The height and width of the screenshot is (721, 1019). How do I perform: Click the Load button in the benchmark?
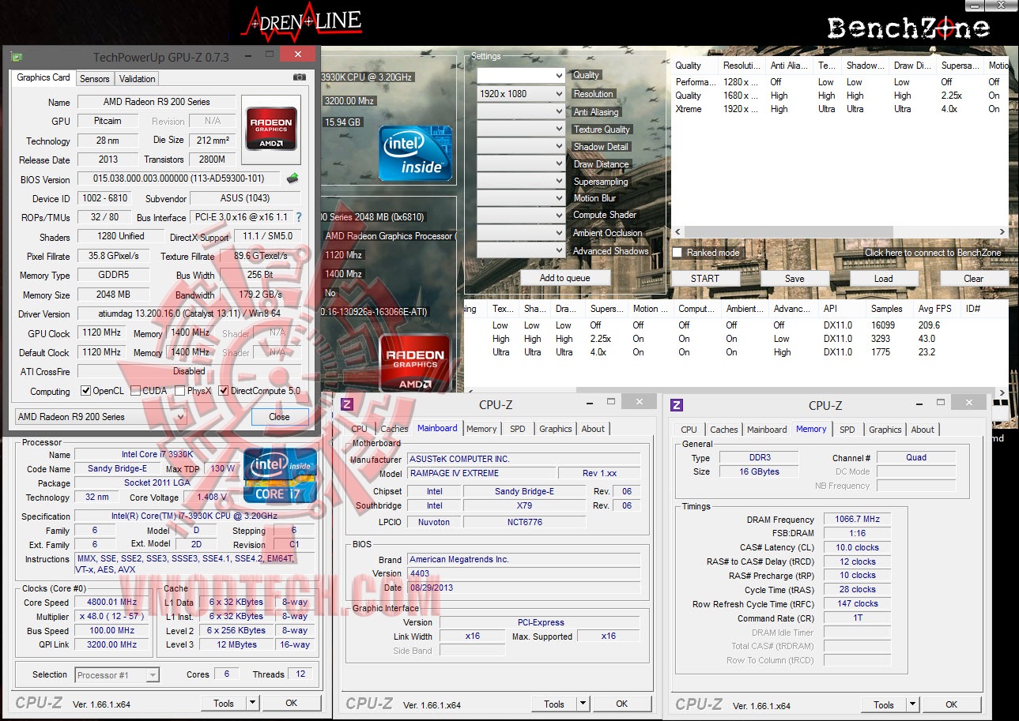tap(884, 278)
